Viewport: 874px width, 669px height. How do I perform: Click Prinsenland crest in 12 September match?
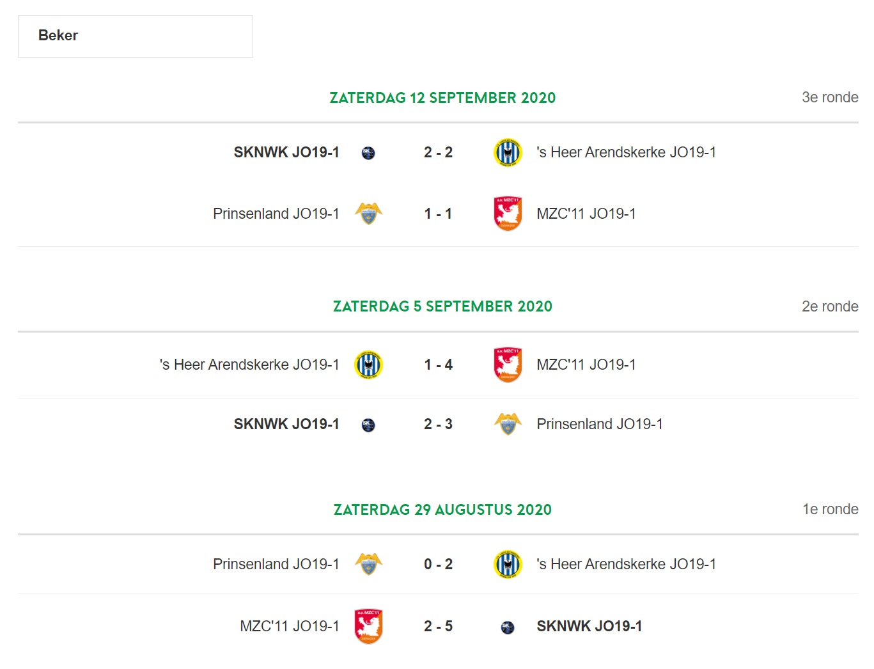point(369,214)
